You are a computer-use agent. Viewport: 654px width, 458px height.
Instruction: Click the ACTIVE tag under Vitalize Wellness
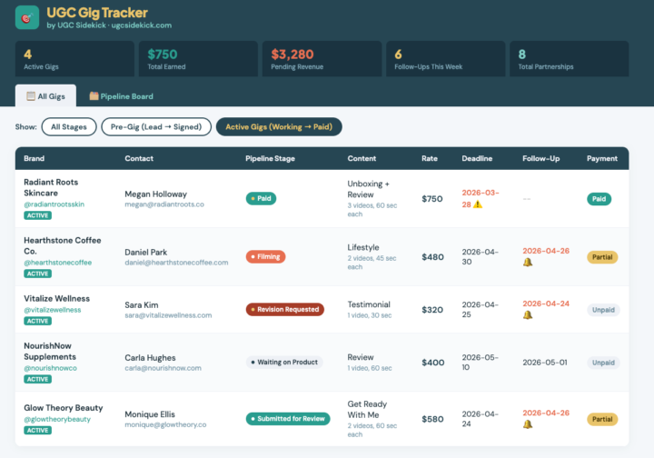(x=37, y=321)
